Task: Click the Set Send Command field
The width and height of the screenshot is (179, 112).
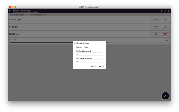Action: pyautogui.click(x=90, y=54)
